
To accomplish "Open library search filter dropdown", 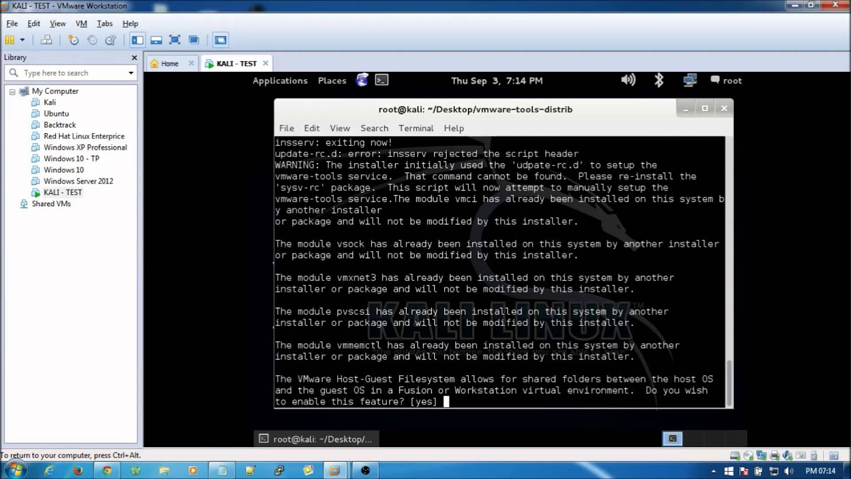I will (131, 73).
